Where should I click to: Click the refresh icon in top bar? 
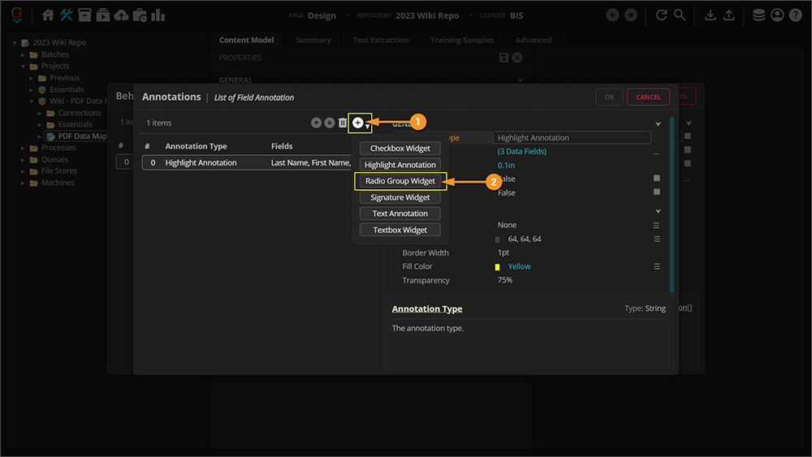coord(662,15)
